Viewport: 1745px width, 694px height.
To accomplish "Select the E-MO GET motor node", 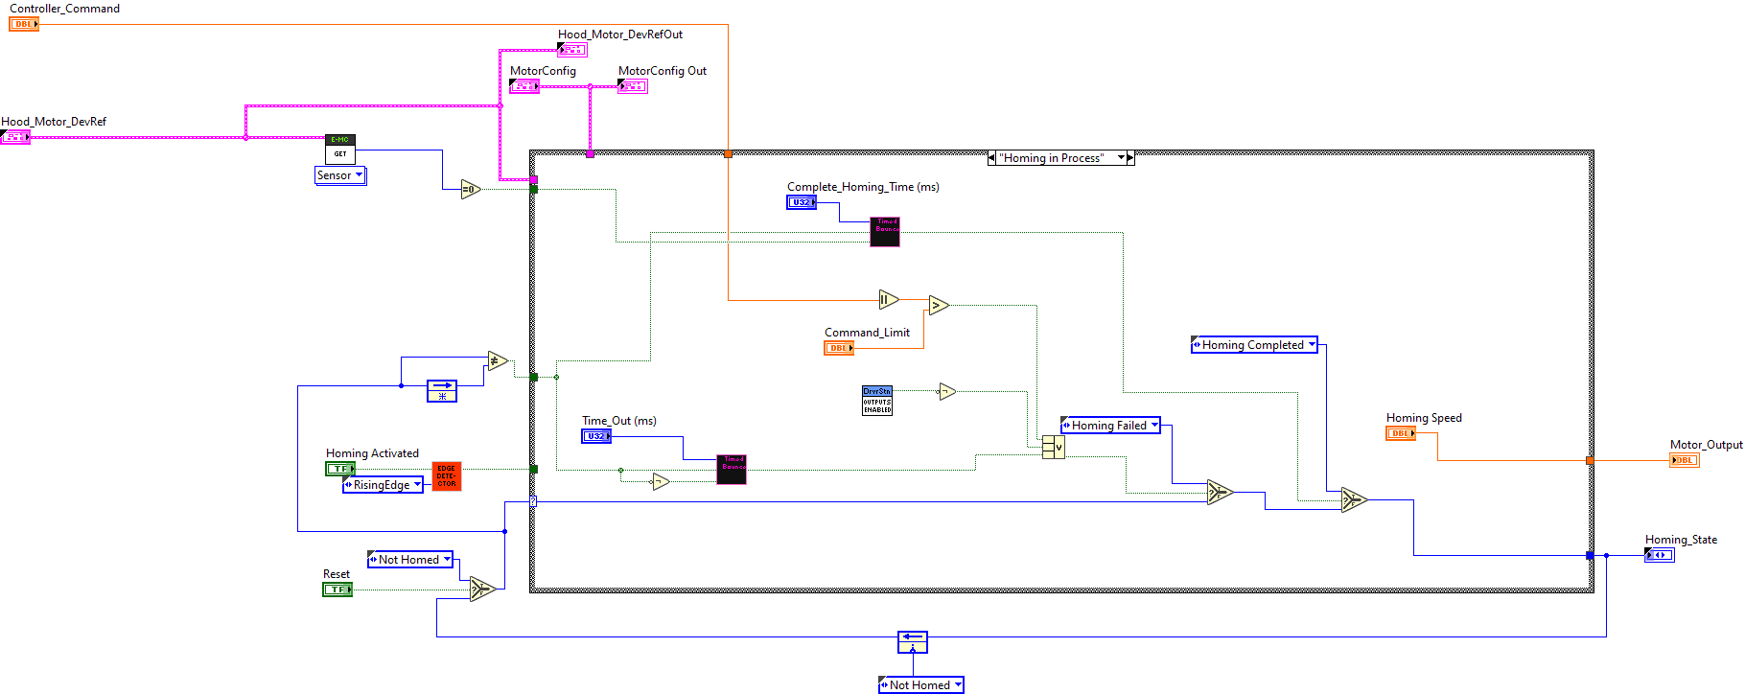I will tap(340, 149).
